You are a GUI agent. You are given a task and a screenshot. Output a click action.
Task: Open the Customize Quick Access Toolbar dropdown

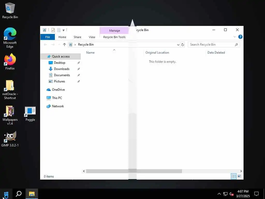tap(64, 30)
